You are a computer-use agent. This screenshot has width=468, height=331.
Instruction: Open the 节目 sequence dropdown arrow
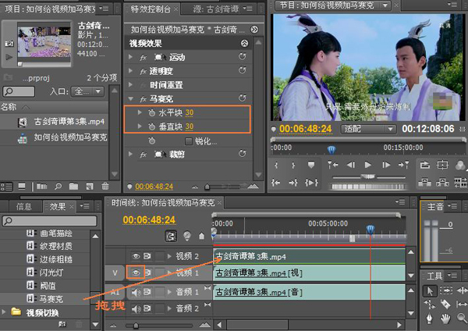click(385, 5)
